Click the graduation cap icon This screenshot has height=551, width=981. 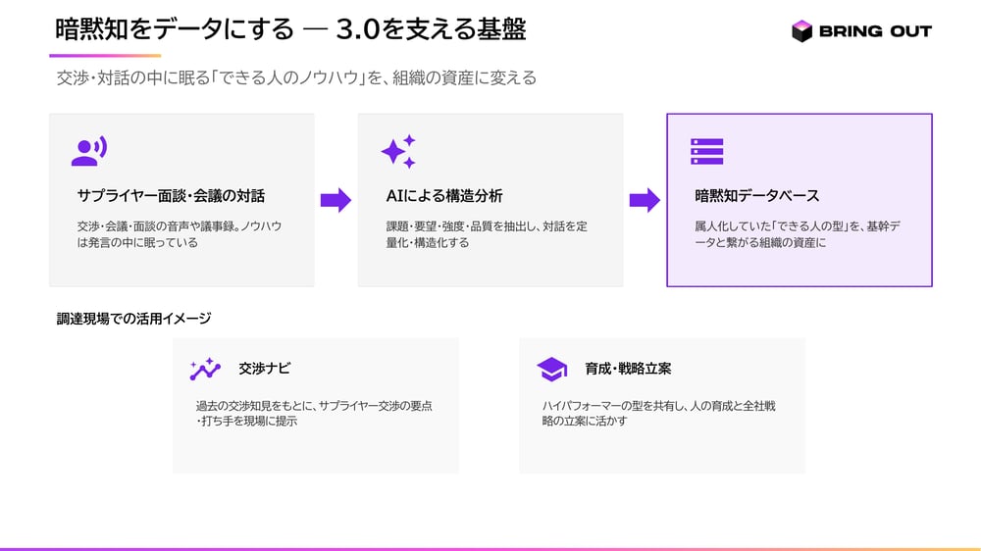[551, 369]
